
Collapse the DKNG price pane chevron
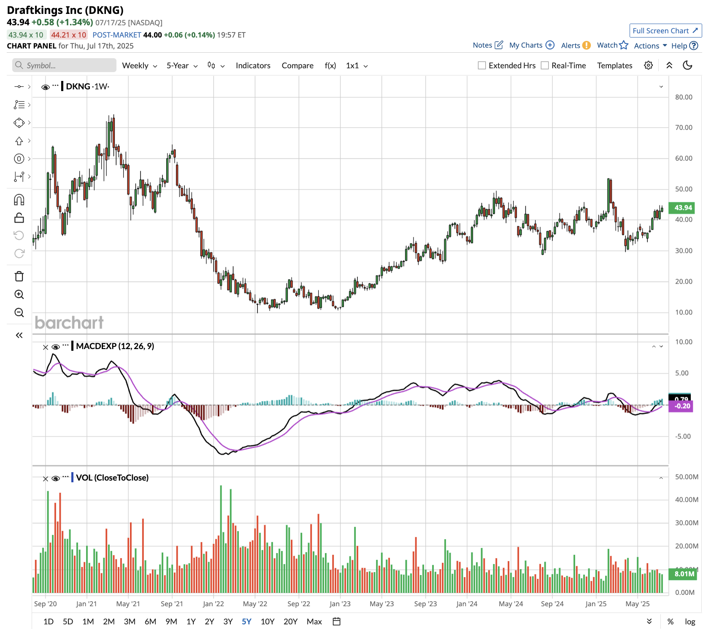661,87
